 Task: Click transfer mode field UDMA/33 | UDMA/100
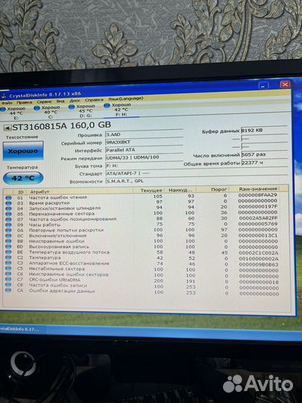tap(144, 157)
